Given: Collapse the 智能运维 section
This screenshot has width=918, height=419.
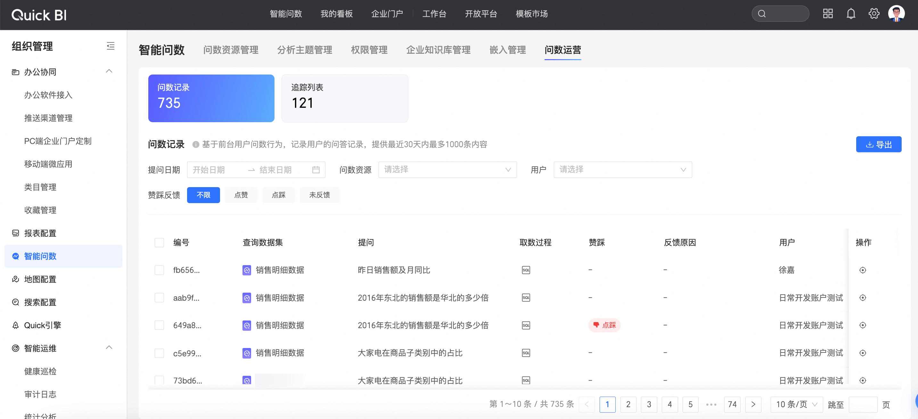Looking at the screenshot, I should [109, 348].
